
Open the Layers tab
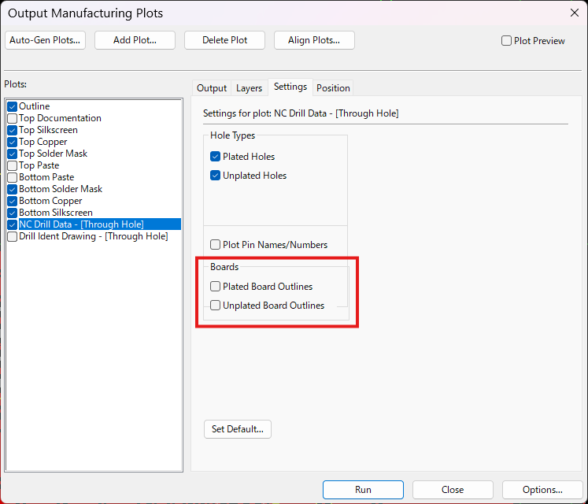[250, 88]
